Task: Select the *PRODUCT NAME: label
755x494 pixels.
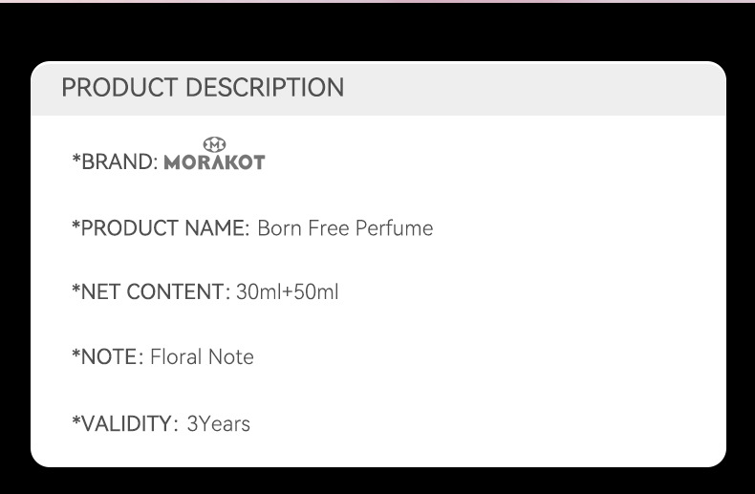Action: [161, 228]
